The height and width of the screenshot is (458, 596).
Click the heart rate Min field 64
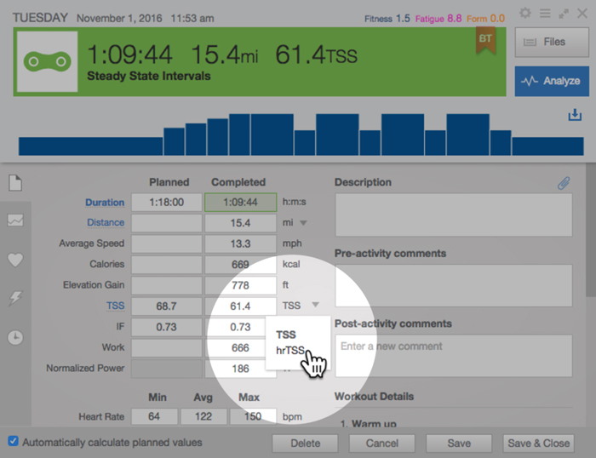click(x=154, y=416)
